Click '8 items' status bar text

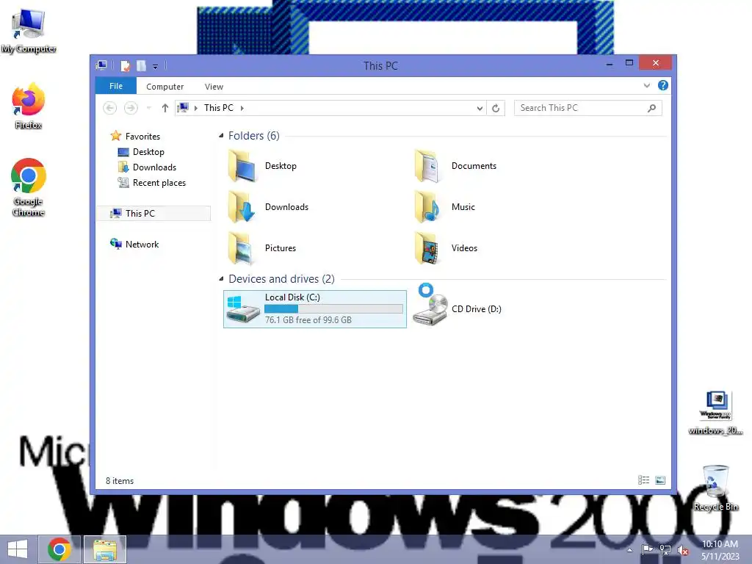coord(120,480)
